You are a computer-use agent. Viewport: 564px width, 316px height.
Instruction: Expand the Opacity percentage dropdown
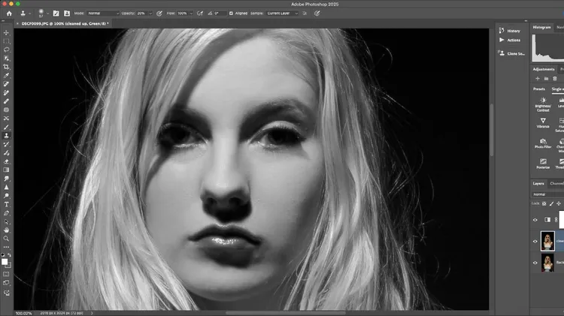[x=152, y=14]
